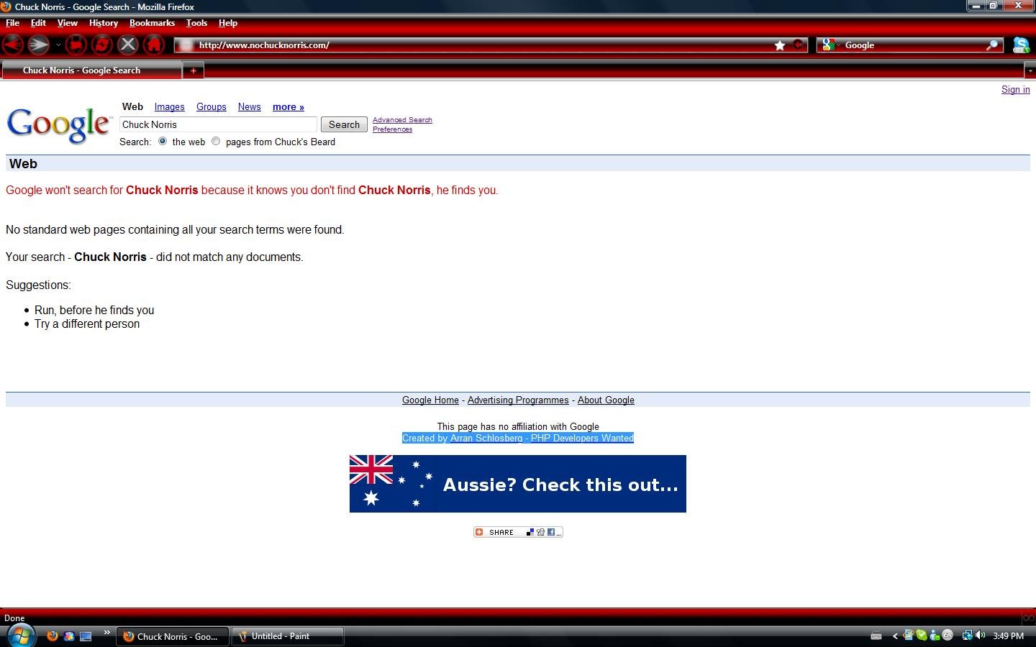Click the SHARE bookmark button

pos(518,532)
